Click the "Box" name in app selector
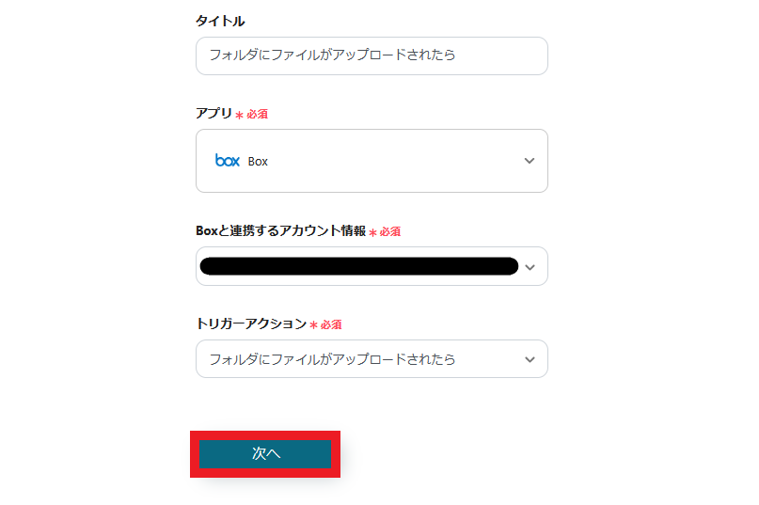The image size is (759, 505). pos(258,162)
